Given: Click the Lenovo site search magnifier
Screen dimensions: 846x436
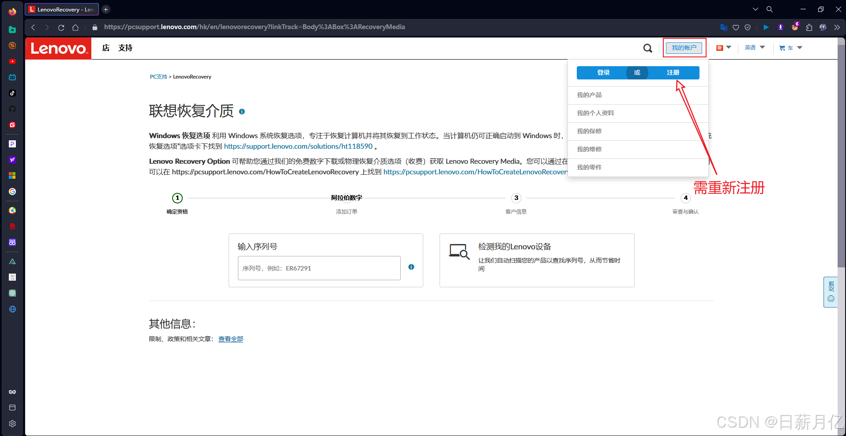Looking at the screenshot, I should pyautogui.click(x=647, y=48).
